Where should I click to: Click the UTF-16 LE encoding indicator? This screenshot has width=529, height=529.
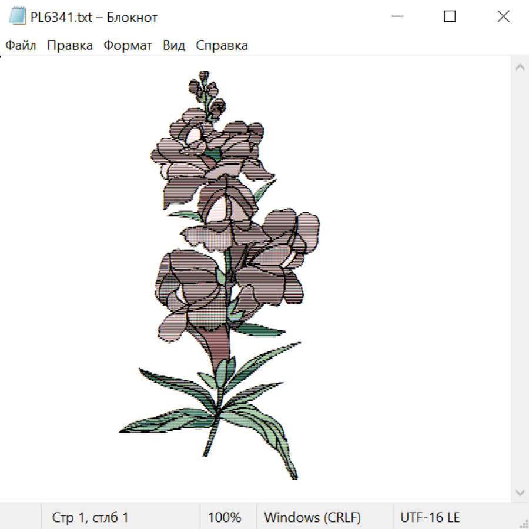(430, 517)
